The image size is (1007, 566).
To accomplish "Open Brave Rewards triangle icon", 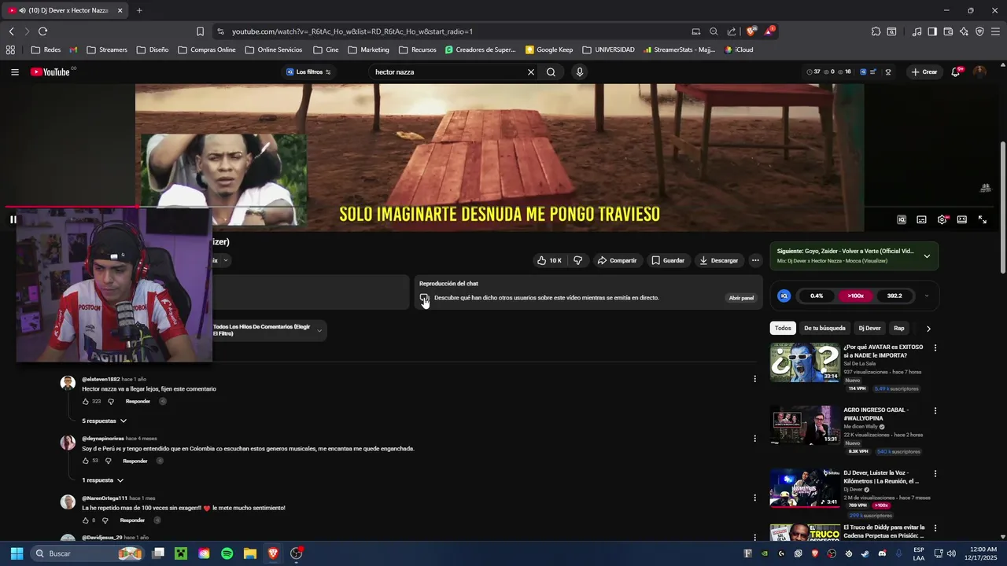I will [x=769, y=31].
